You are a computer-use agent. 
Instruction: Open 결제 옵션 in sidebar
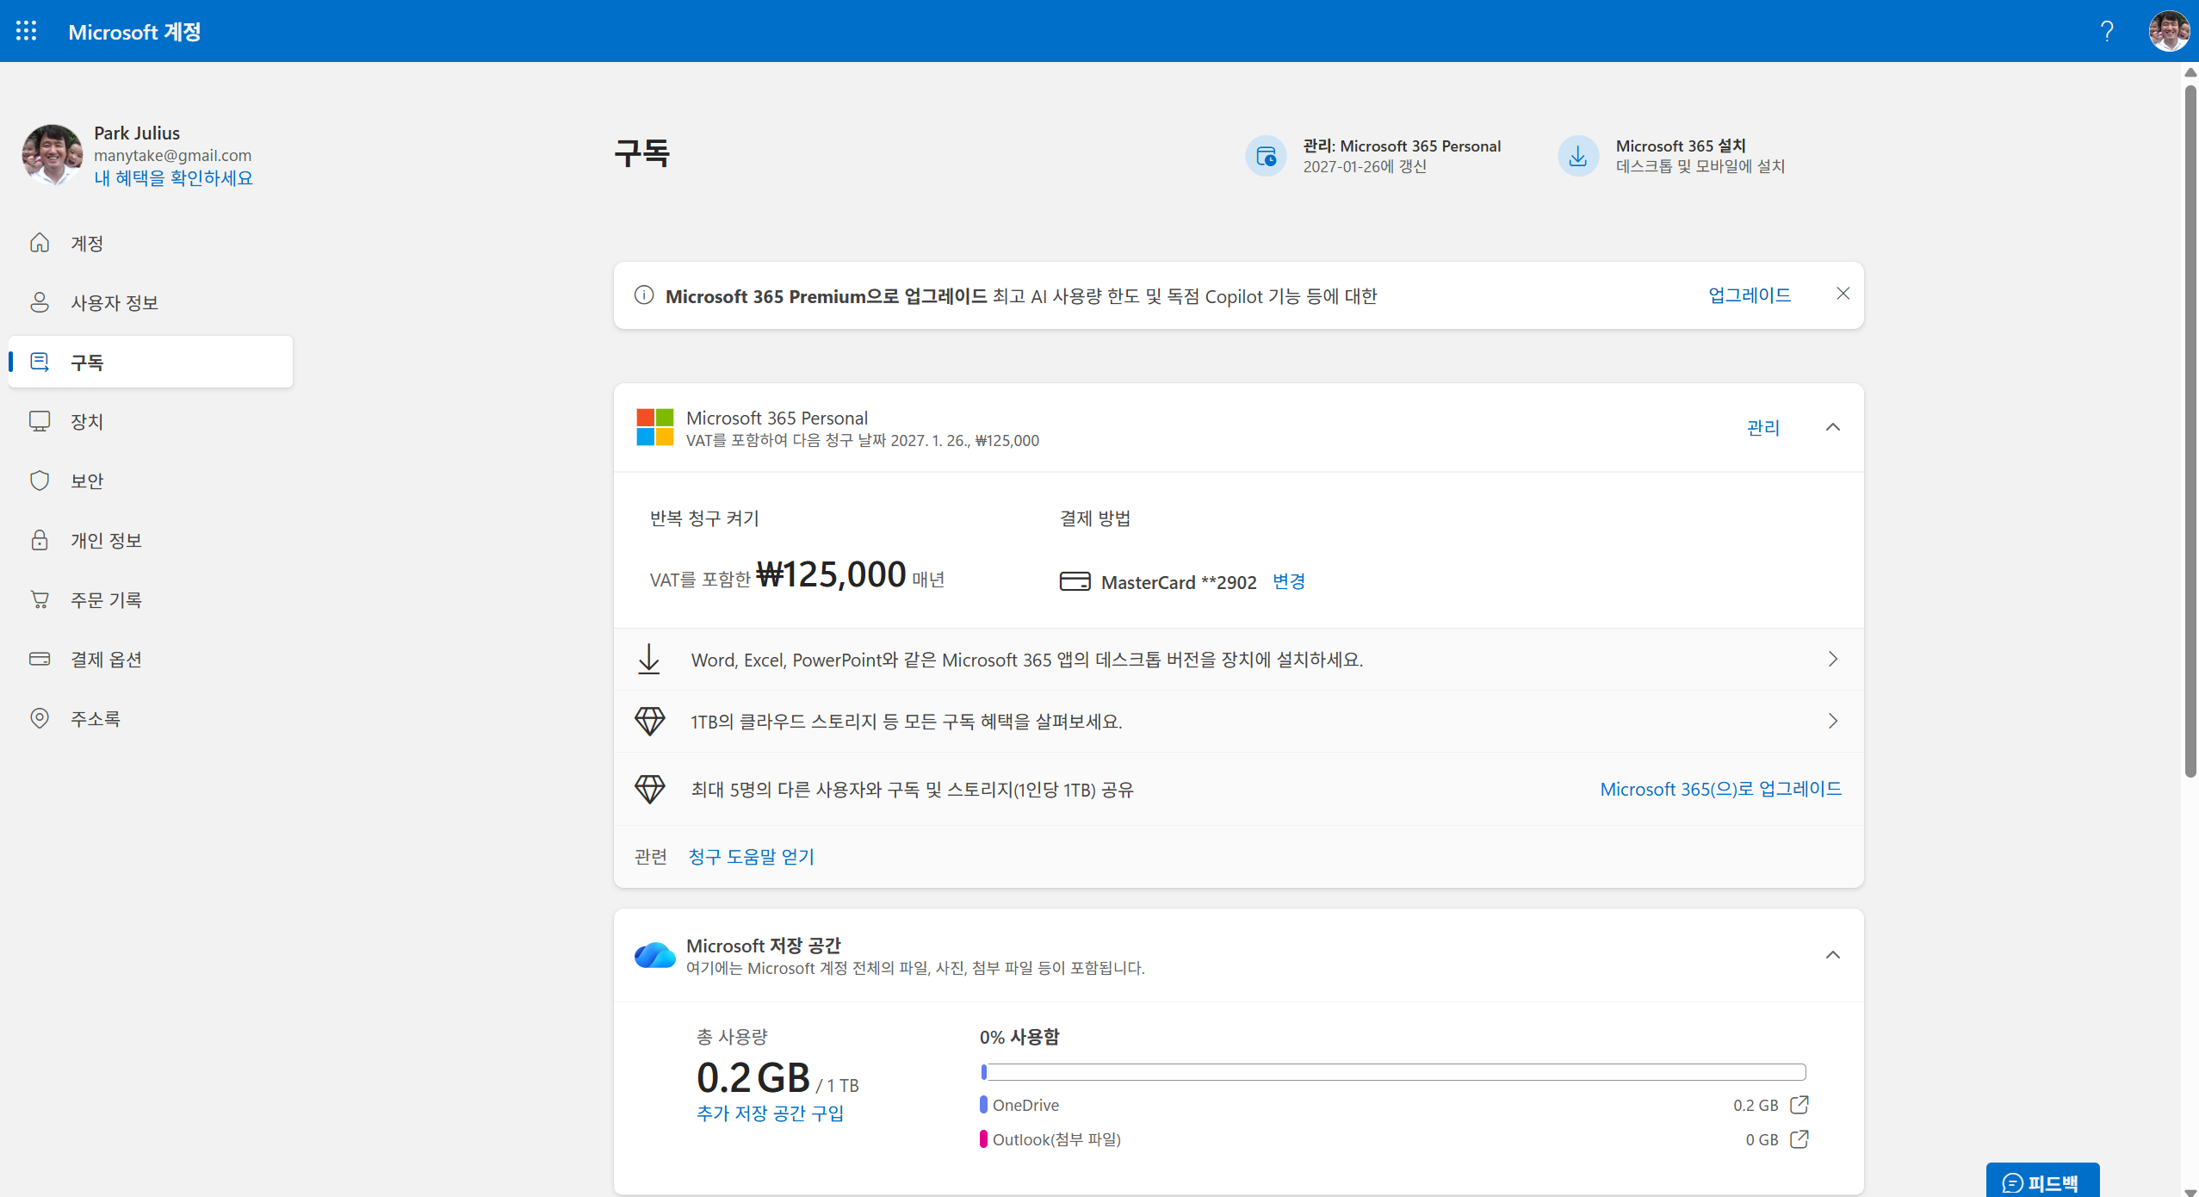[x=151, y=659]
